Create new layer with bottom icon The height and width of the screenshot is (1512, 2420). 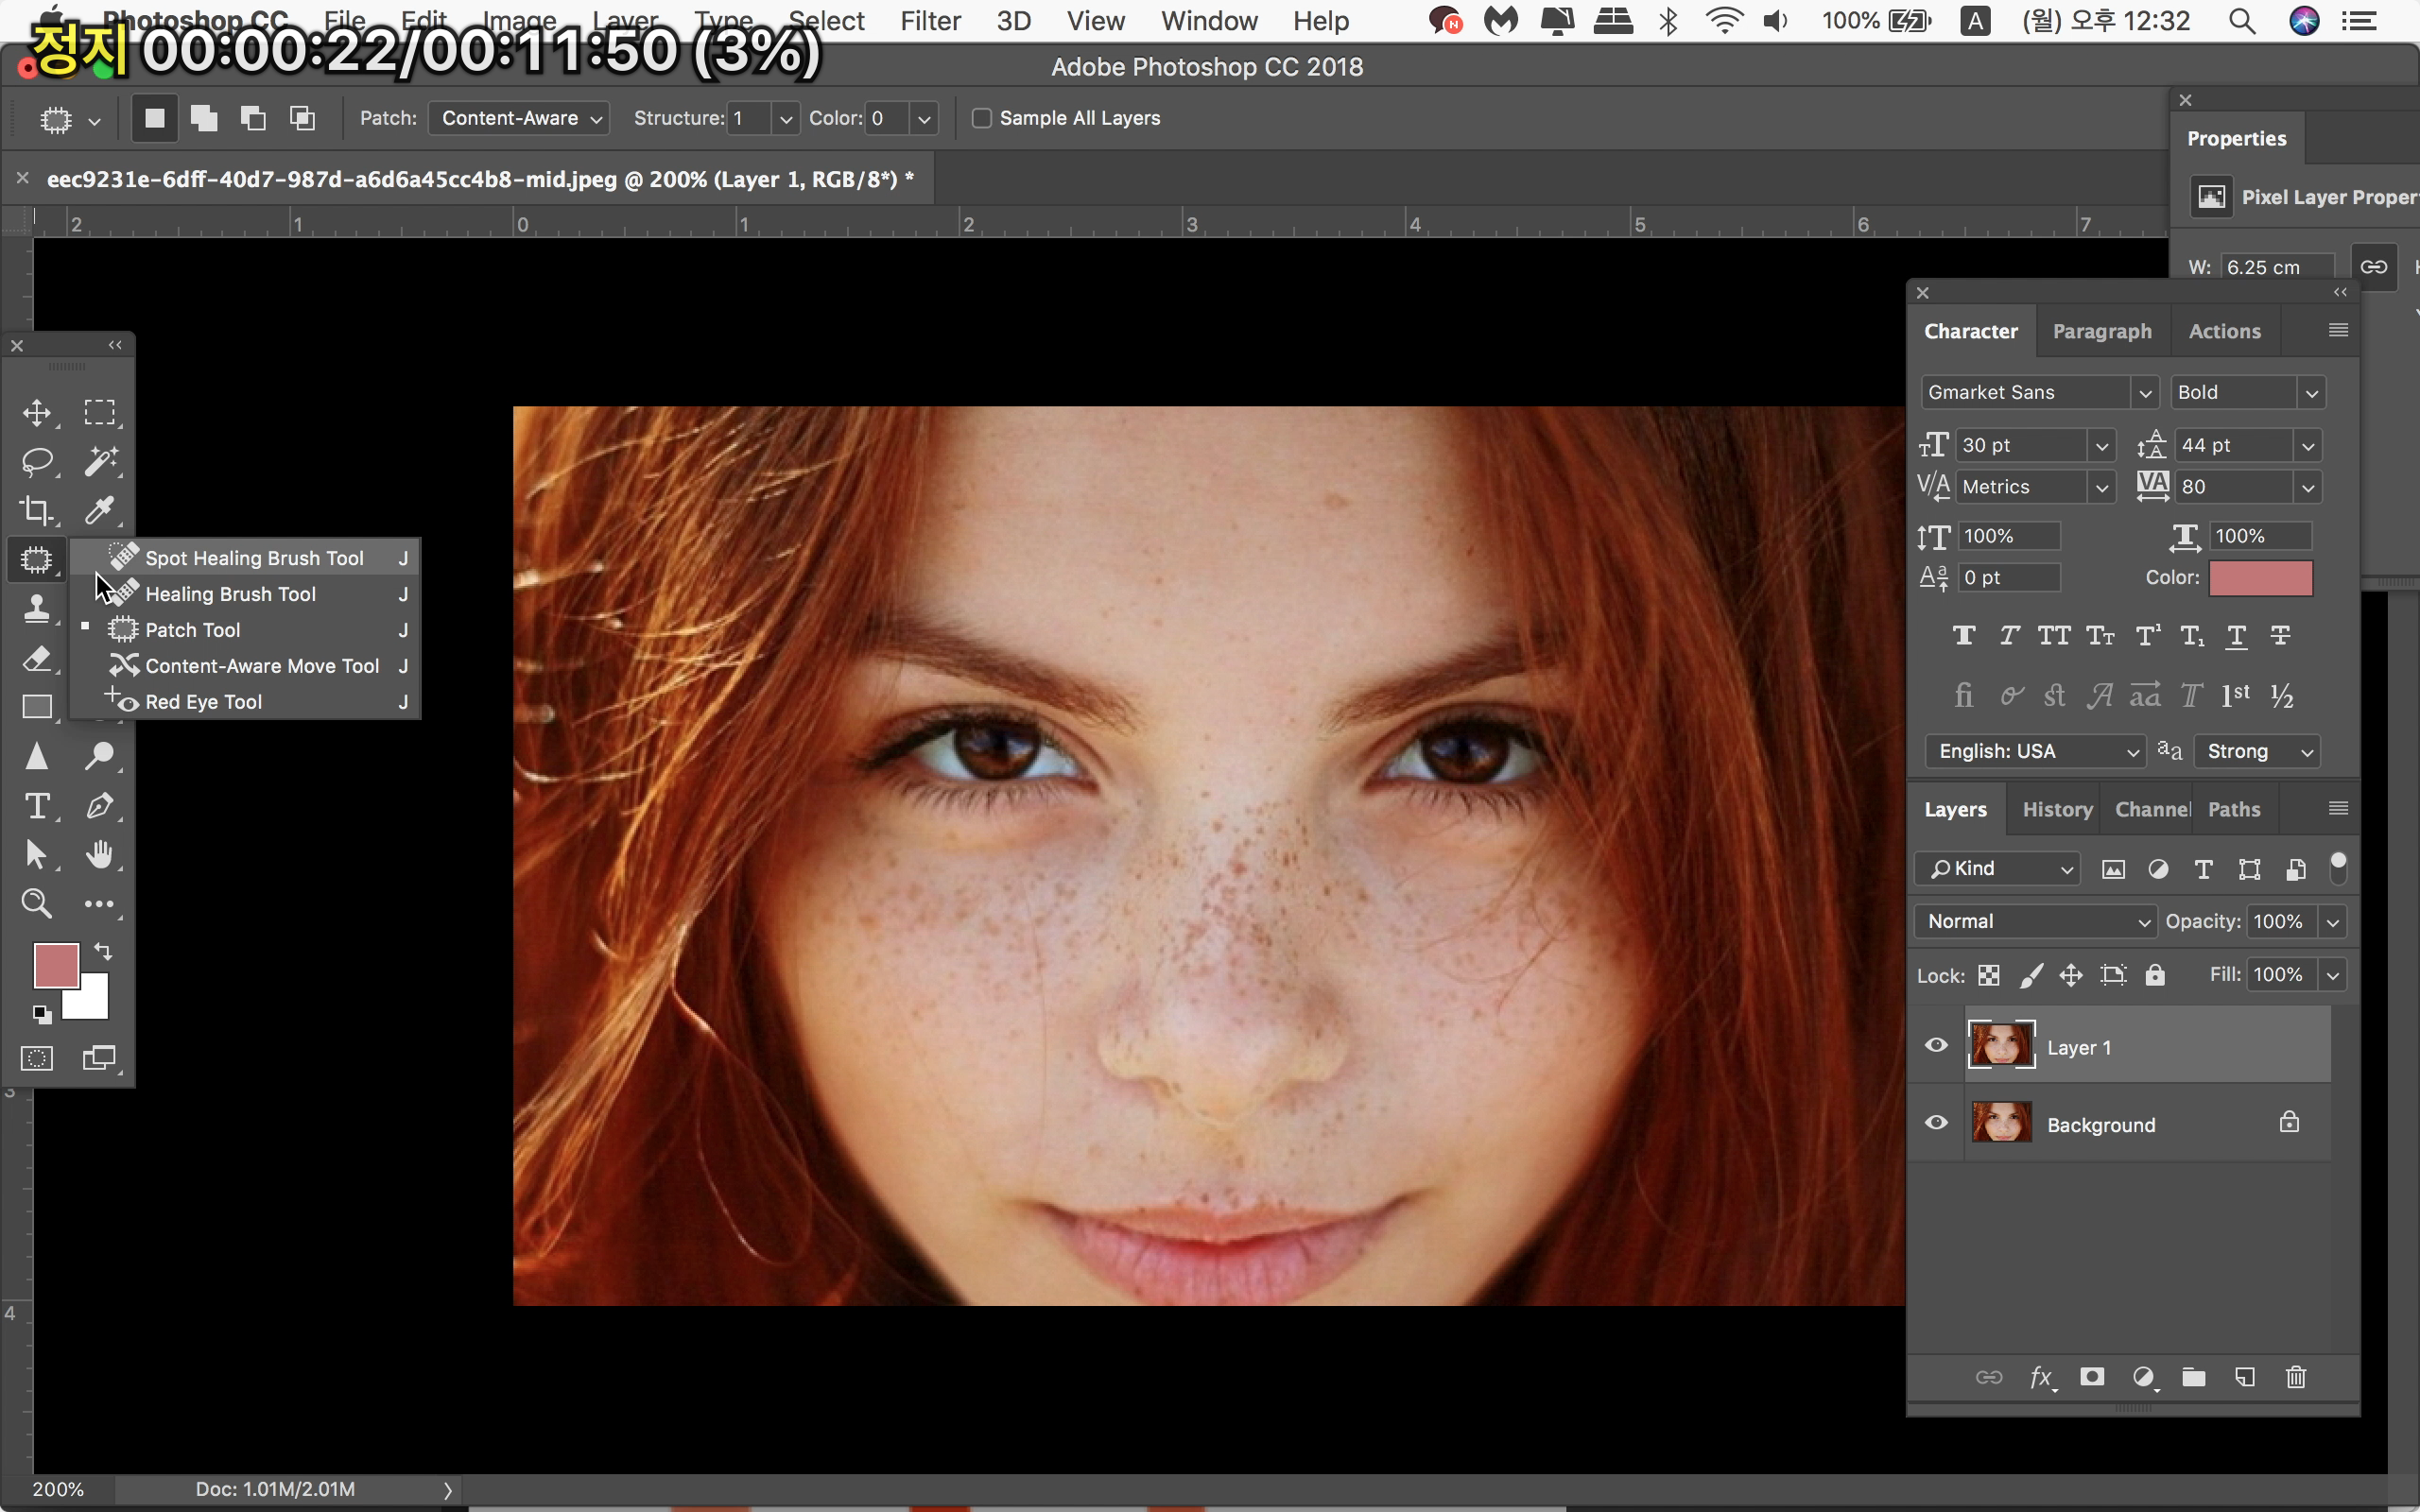pyautogui.click(x=2245, y=1378)
